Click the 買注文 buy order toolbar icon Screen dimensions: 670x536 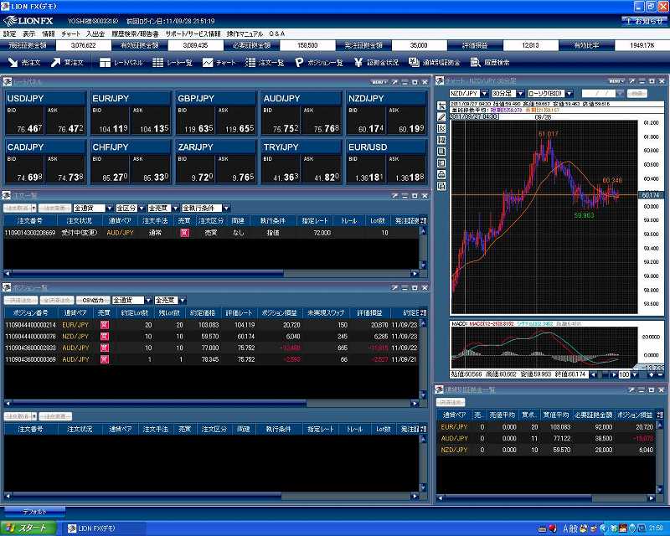click(x=67, y=63)
